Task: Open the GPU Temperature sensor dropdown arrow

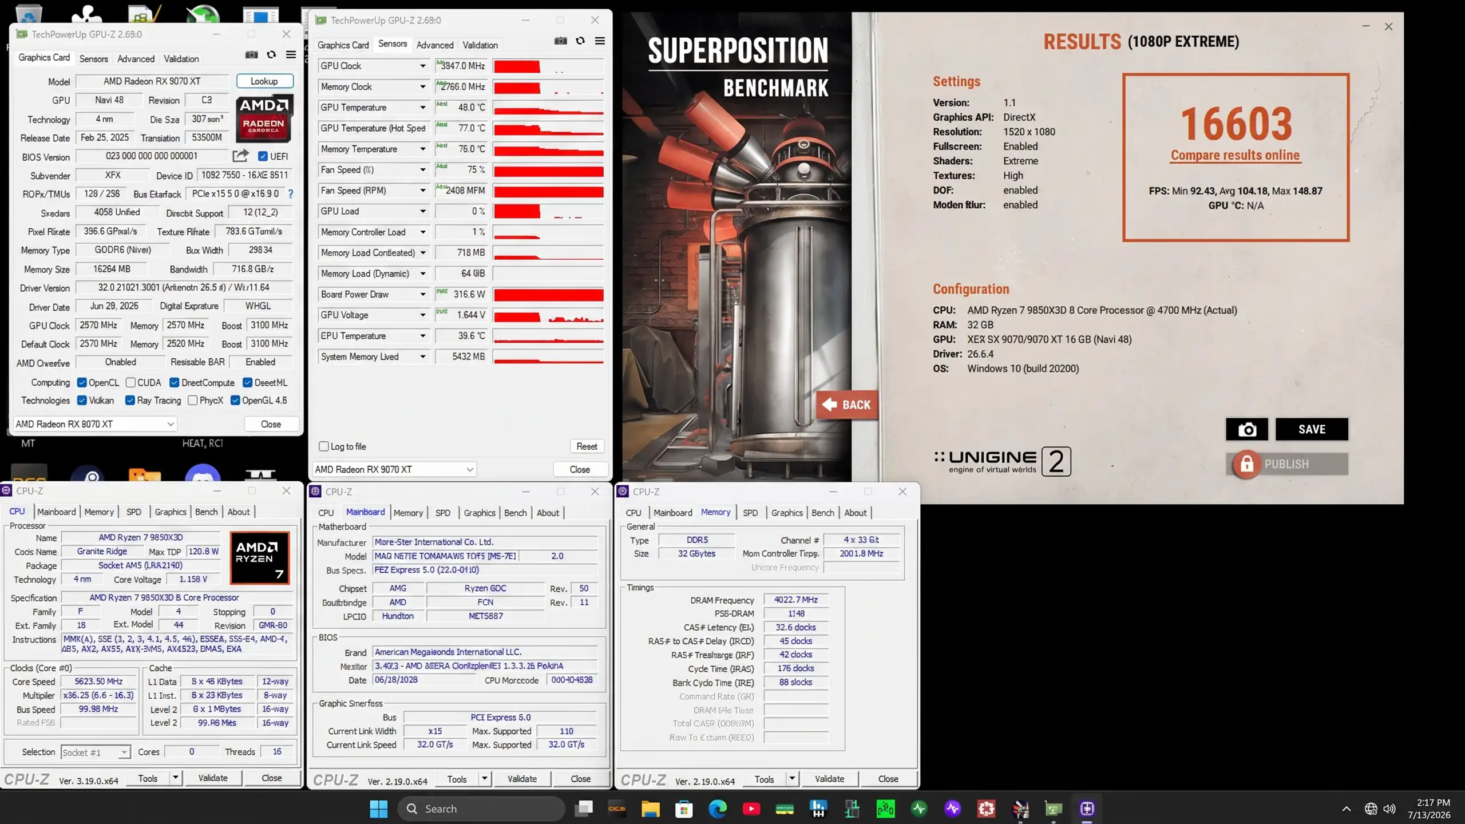Action: pos(423,108)
